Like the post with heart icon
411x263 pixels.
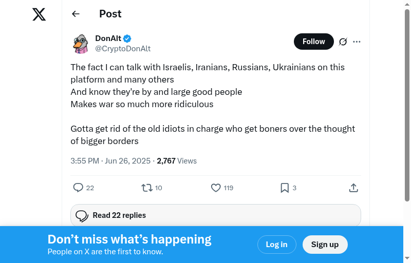(216, 188)
